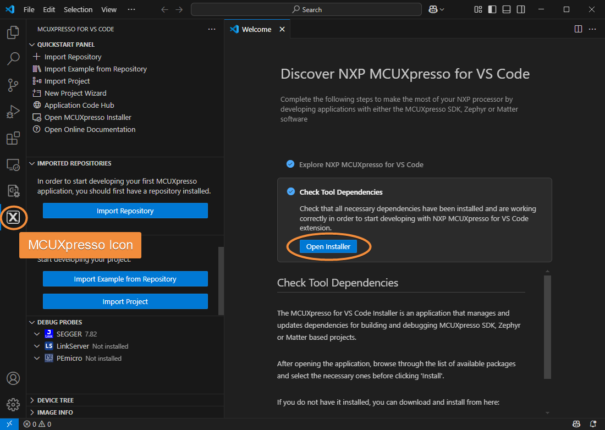The image size is (605, 430).
Task: Select the Welcome editor tab
Action: coord(257,29)
